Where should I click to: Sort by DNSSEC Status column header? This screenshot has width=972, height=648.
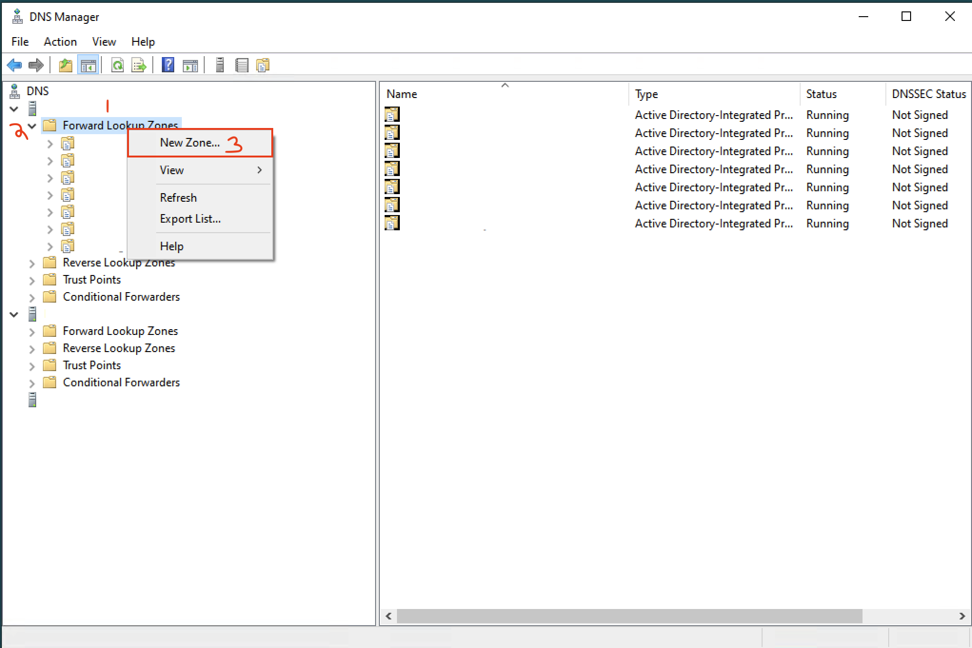pyautogui.click(x=929, y=94)
